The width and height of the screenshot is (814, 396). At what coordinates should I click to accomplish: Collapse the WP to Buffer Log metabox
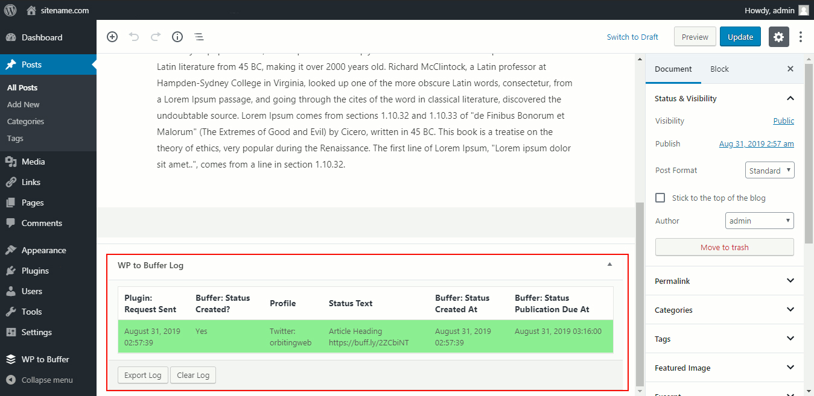click(x=609, y=264)
